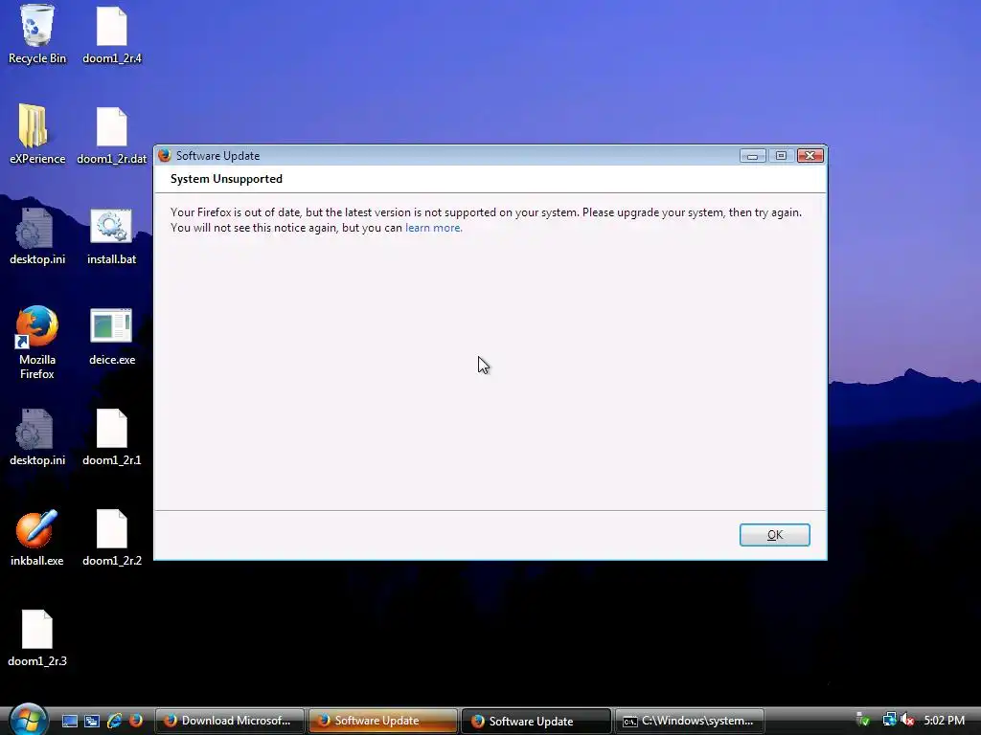Switch to C:\Windows\system... command prompt taskbar button
This screenshot has height=735, width=981.
click(x=690, y=721)
